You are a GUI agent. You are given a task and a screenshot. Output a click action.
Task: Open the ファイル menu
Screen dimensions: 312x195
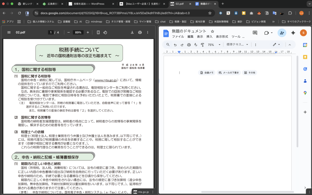click(x=178, y=37)
